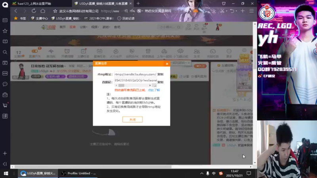This screenshot has height=178, width=317.
Task: Open 历史记录 history bookmark
Action: (126, 18)
